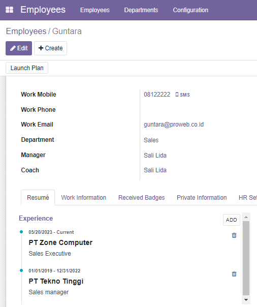
Task: Click the resumé scrollbar down arrow
Action: click(246, 300)
